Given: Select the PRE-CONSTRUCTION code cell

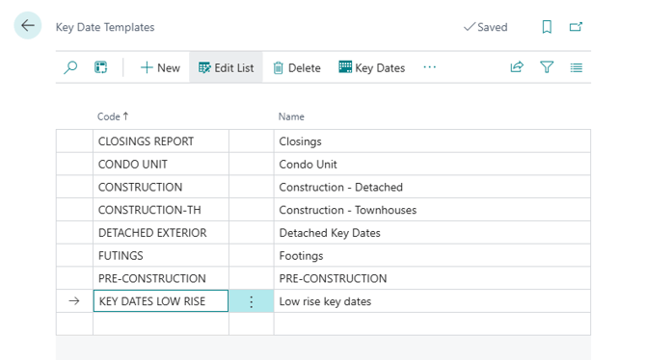Looking at the screenshot, I should click(161, 278).
